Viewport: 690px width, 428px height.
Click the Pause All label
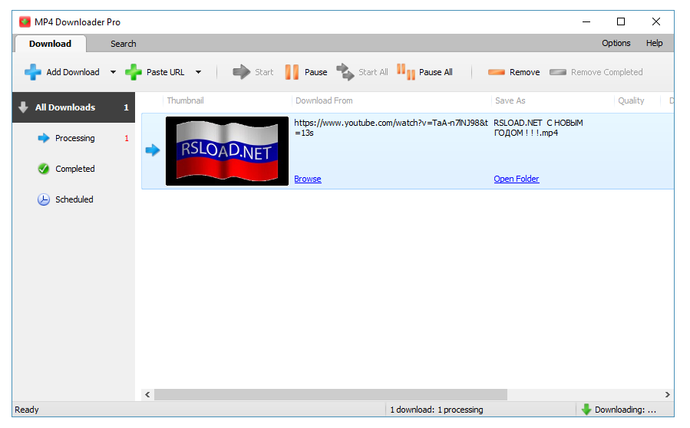436,72
